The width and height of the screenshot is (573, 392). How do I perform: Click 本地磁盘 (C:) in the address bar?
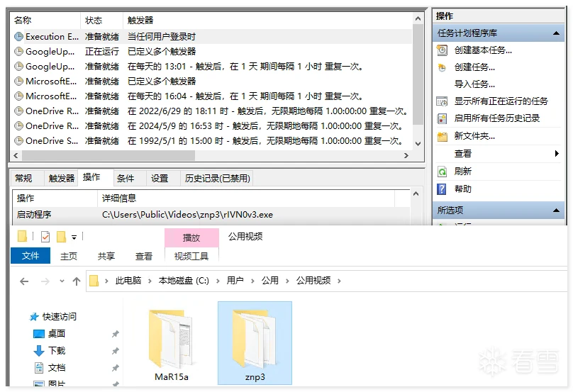tap(184, 281)
